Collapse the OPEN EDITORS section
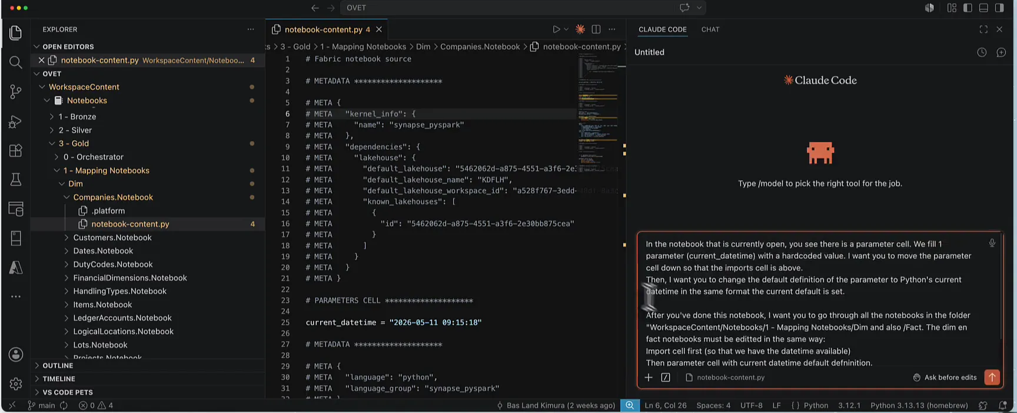This screenshot has height=413, width=1017. coord(36,46)
